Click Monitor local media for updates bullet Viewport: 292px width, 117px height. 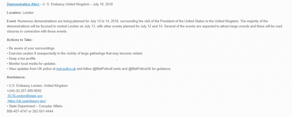pyautogui.click(x=31, y=64)
